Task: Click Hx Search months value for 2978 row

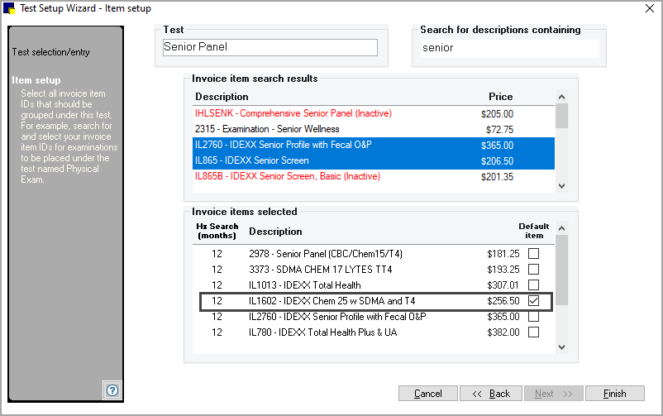Action: click(x=217, y=254)
